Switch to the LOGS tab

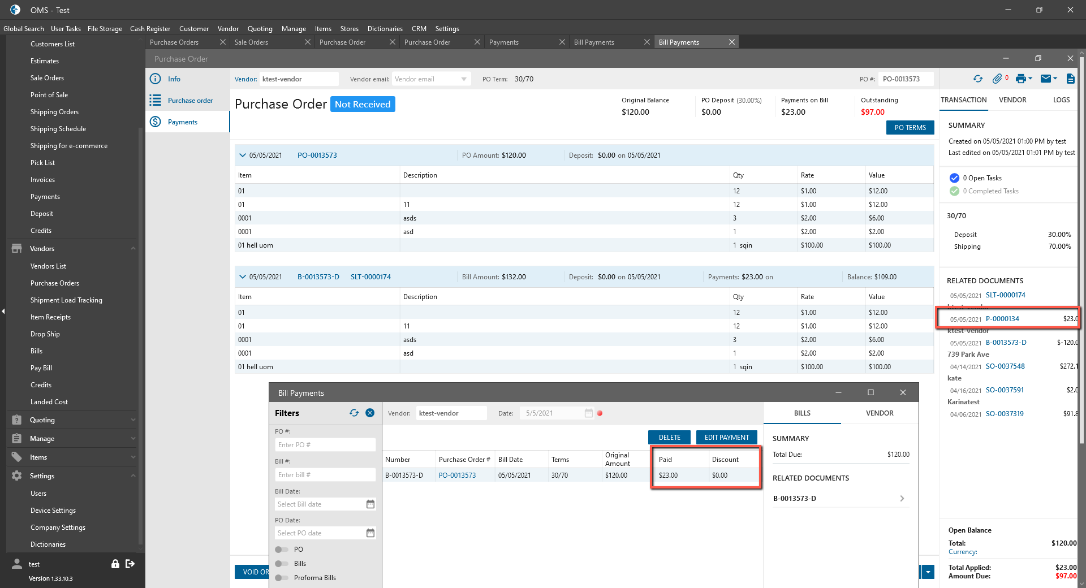(x=1061, y=100)
